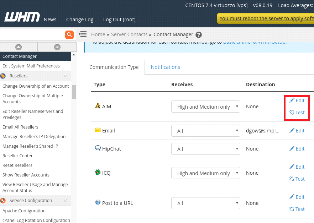This screenshot has height=223, width=314.
Task: Open Apache Configuration
Action: [24, 211]
